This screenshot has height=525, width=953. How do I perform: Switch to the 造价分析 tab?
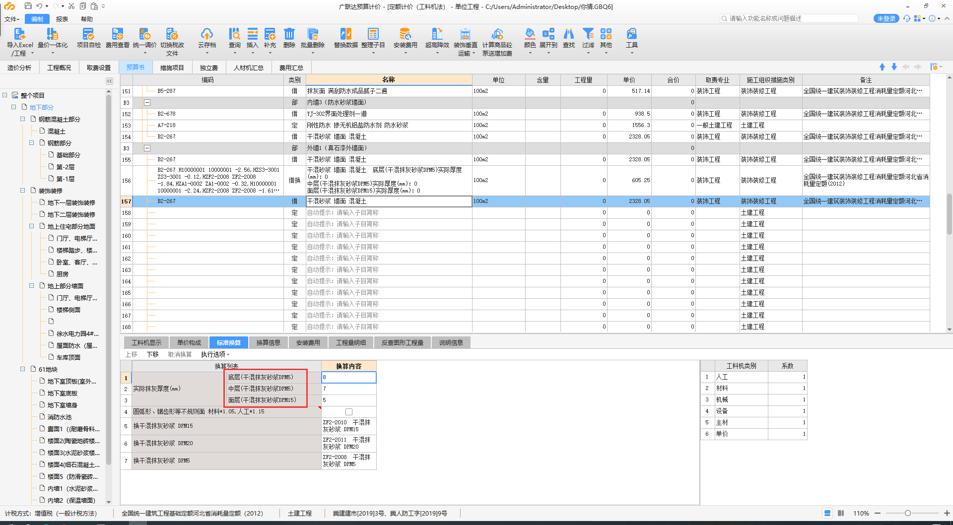coord(19,67)
